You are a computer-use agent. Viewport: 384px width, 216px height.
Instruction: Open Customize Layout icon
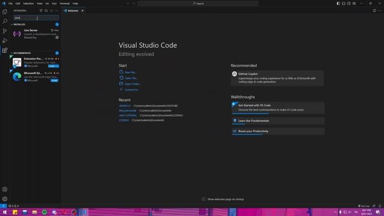point(354,4)
